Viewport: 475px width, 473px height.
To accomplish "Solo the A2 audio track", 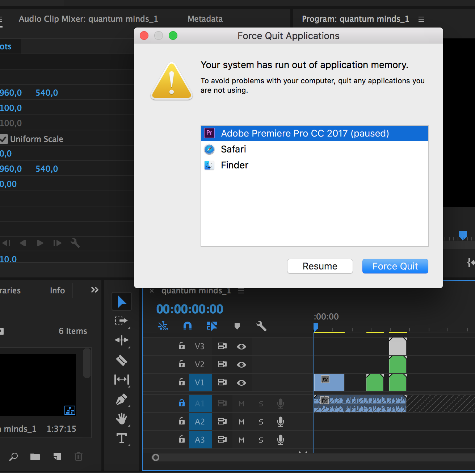I will tap(261, 422).
